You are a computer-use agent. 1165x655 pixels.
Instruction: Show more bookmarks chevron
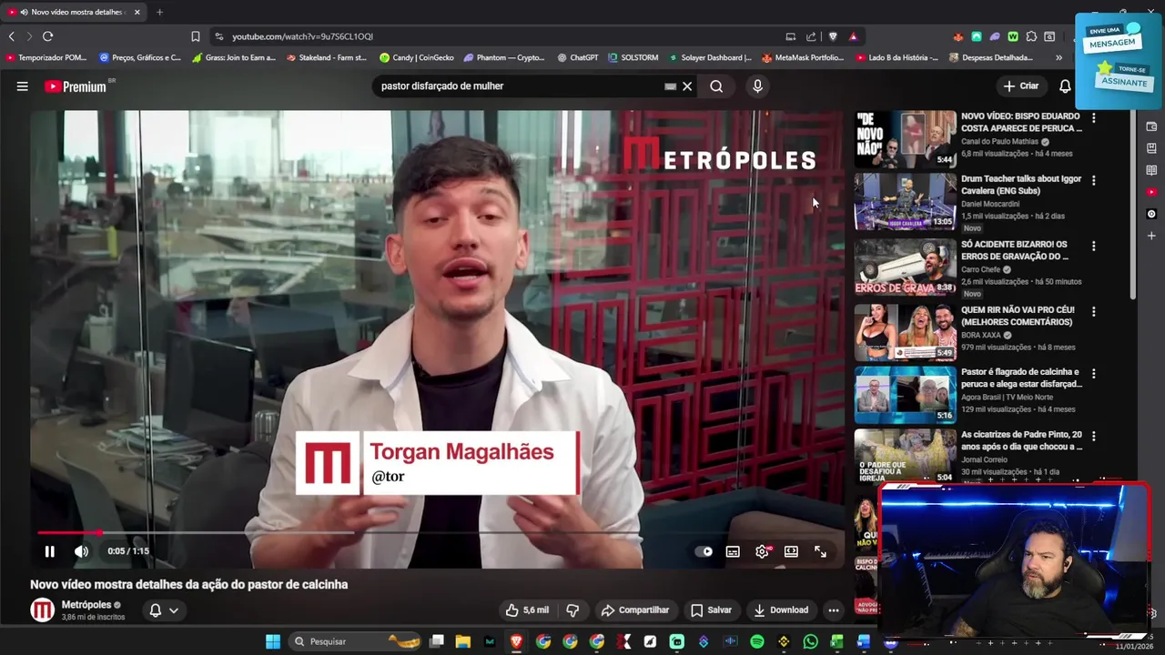pos(1059,57)
